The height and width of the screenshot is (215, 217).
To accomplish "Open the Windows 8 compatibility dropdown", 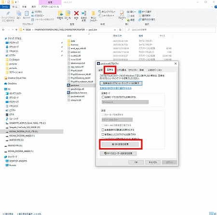I will (125, 102).
